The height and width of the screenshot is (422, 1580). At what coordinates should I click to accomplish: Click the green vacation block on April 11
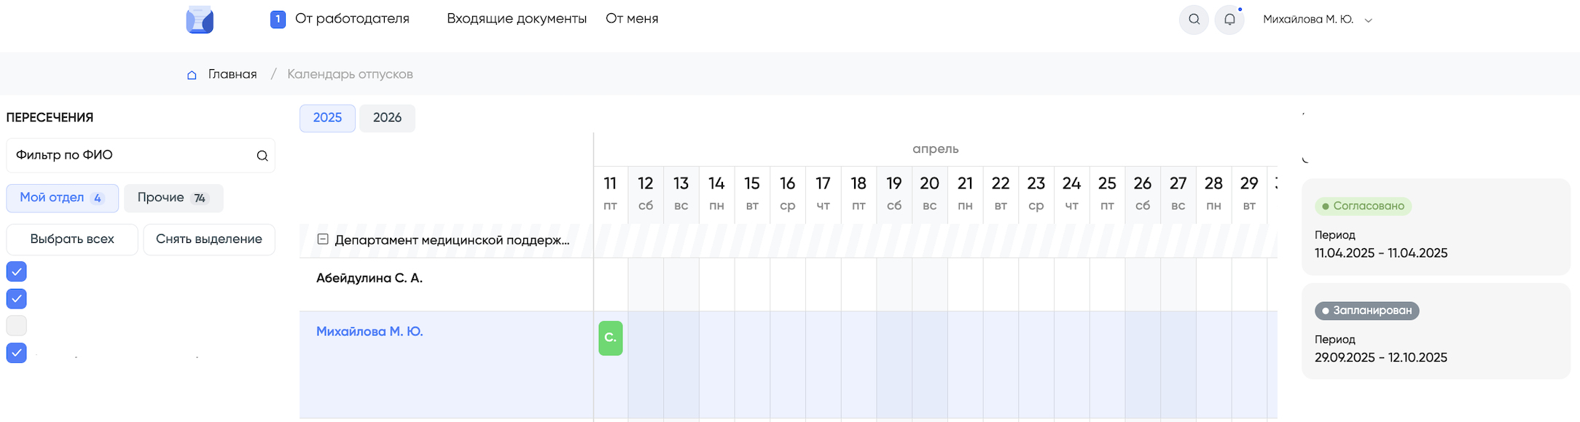pyautogui.click(x=610, y=338)
